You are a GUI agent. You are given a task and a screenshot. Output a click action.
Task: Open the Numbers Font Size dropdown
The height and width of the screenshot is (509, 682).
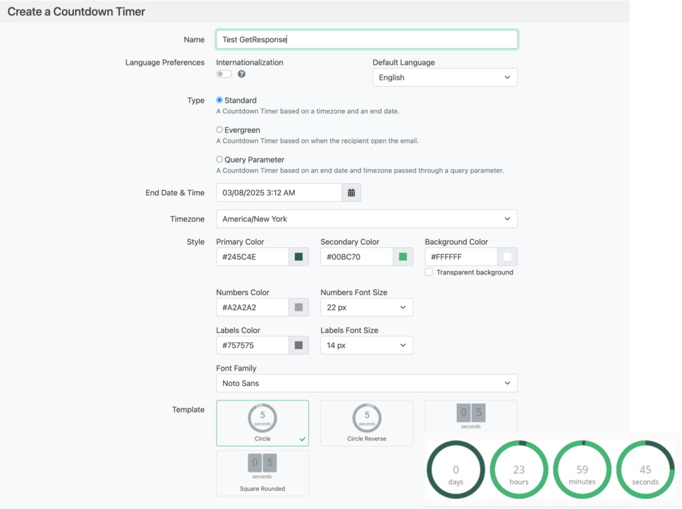click(x=366, y=307)
